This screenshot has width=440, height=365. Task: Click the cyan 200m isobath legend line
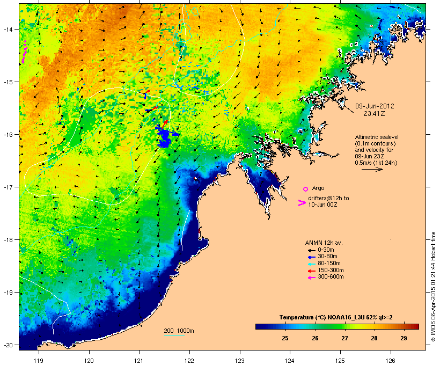tap(174, 335)
